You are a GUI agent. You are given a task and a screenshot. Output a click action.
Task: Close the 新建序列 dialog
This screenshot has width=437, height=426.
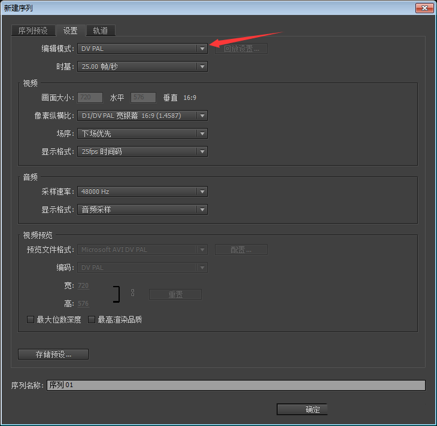point(424,8)
